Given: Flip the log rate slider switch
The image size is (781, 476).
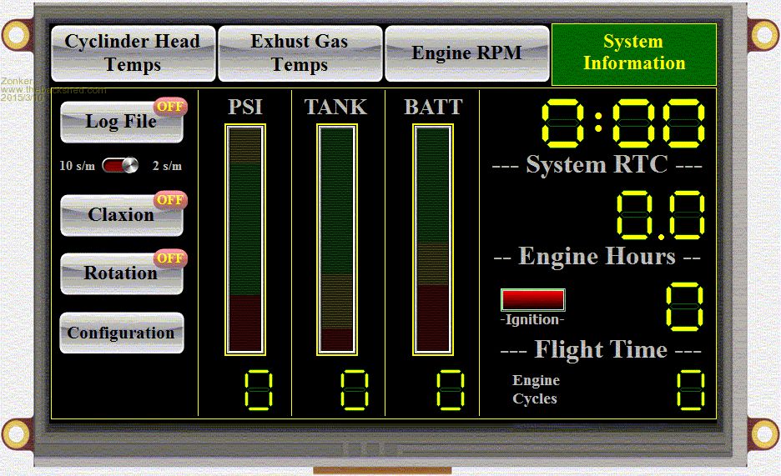Looking at the screenshot, I should point(121,165).
